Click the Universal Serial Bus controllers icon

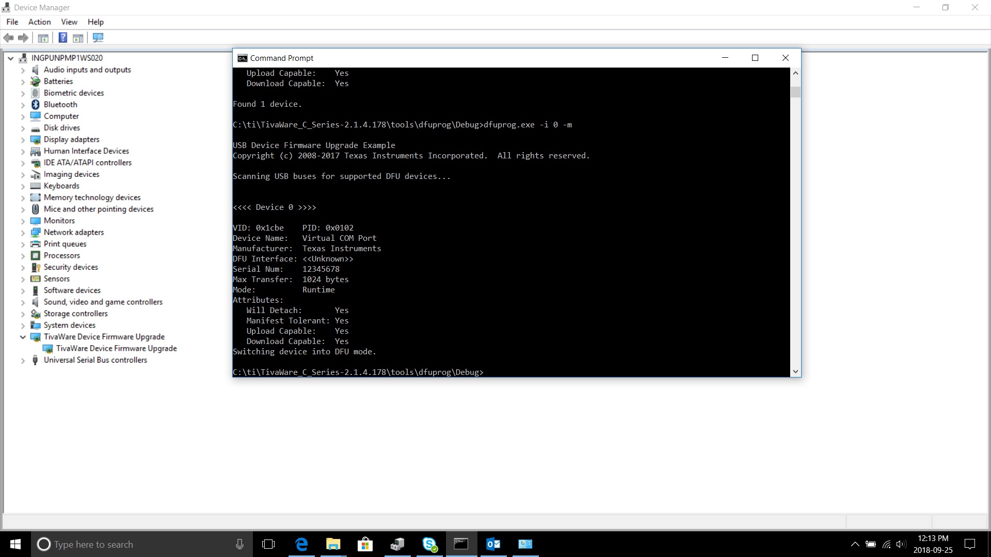coord(35,360)
